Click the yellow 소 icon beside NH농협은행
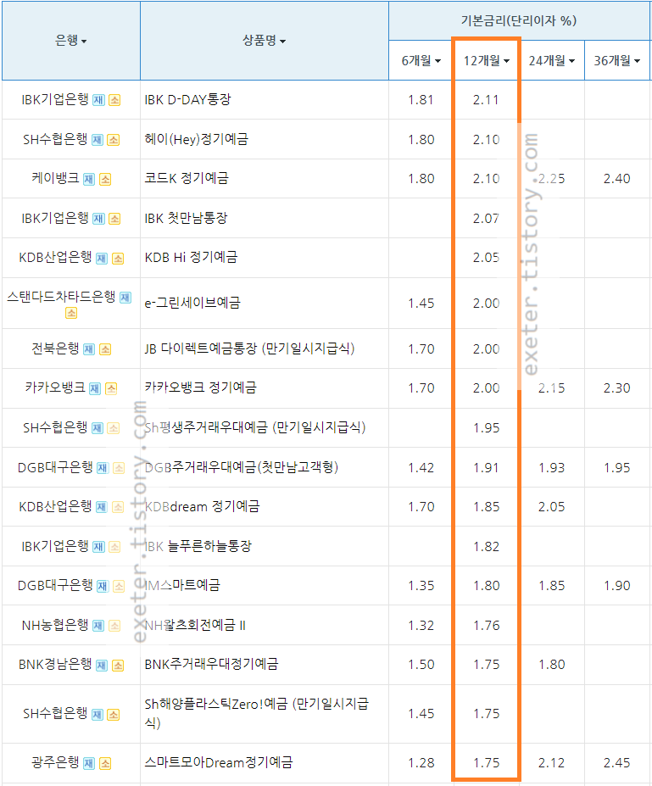Viewport: 652px width, 786px height. [x=114, y=626]
